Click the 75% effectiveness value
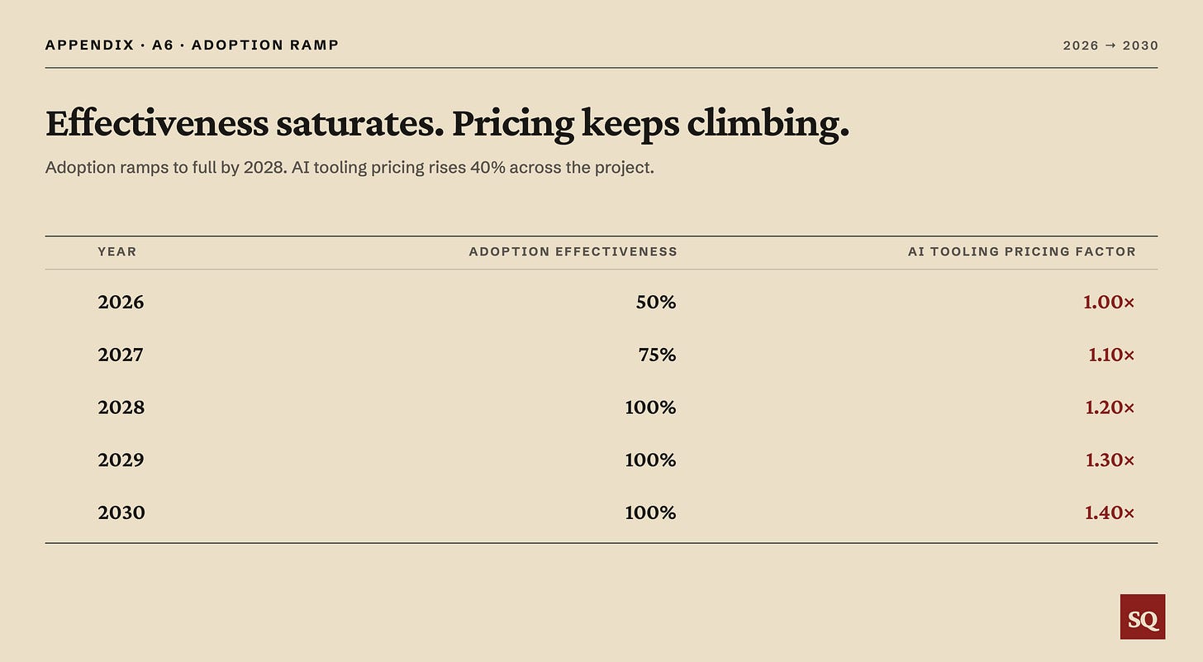 pos(657,355)
